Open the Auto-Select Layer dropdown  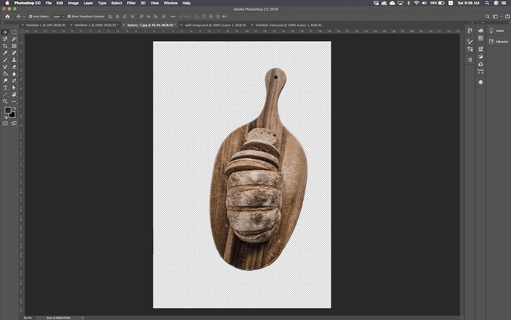[59, 16]
